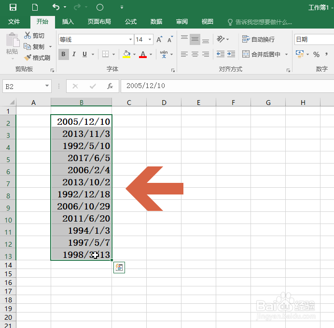Select middle align icon
The image size is (334, 328).
click(195, 39)
